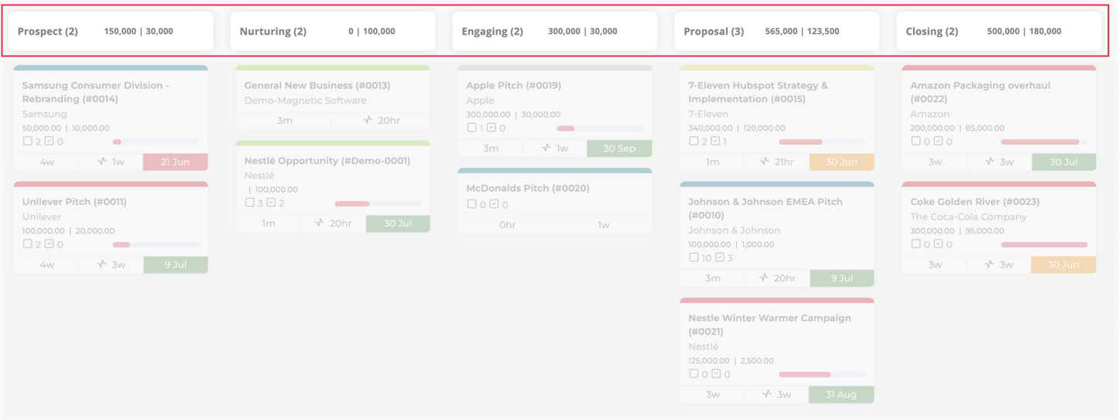Click the activity pulse icon on Samsung Rebranding card
This screenshot has width=1120, height=420.
tap(101, 162)
